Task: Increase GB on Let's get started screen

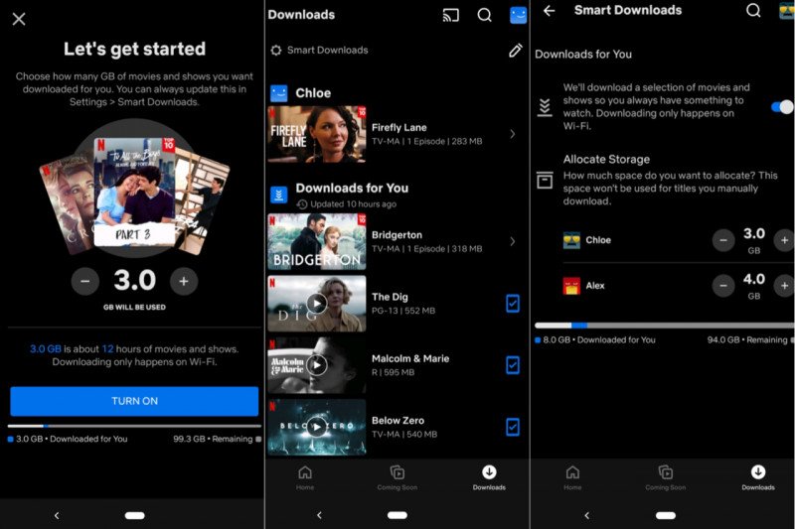Action: 184,281
